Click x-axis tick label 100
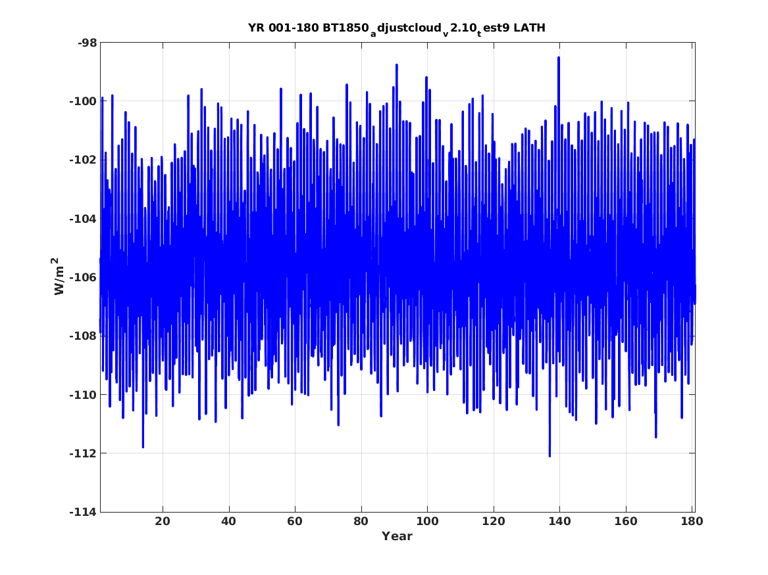Viewport: 768px width, 575px height. tap(427, 521)
